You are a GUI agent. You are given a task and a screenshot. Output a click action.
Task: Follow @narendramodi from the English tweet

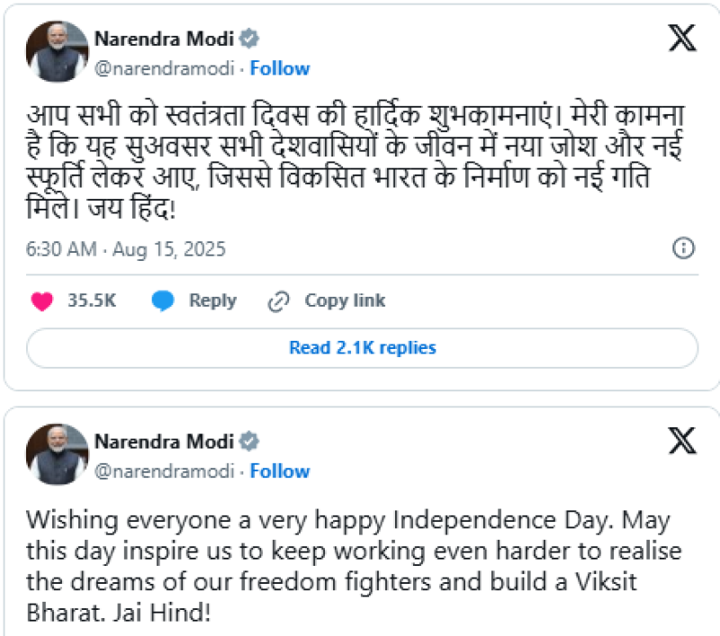(281, 470)
